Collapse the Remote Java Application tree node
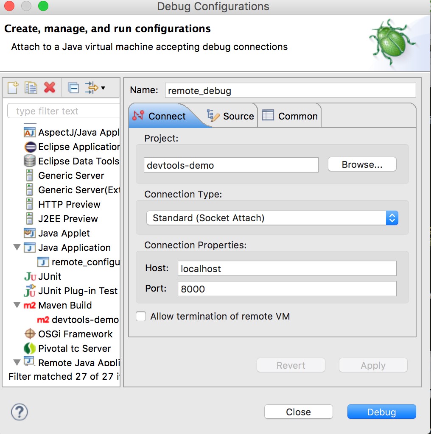 [17, 362]
